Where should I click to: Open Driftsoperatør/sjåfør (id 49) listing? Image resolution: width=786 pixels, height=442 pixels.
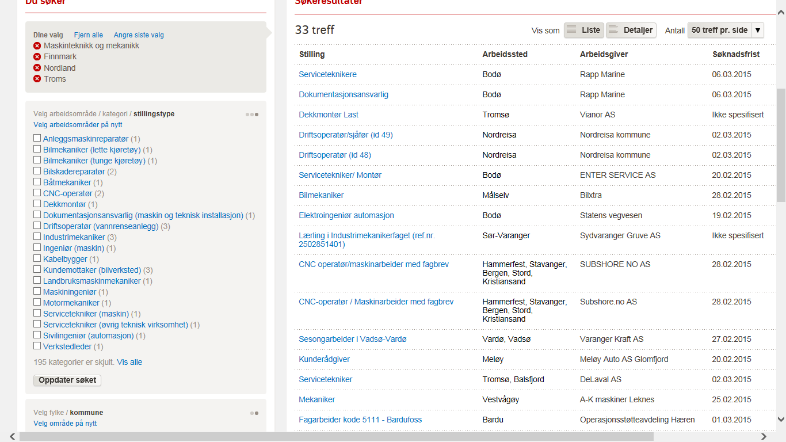point(346,135)
